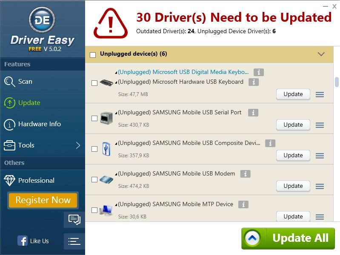Click the green Update arrow icon
Screen dimensions: 340x255
9,103
